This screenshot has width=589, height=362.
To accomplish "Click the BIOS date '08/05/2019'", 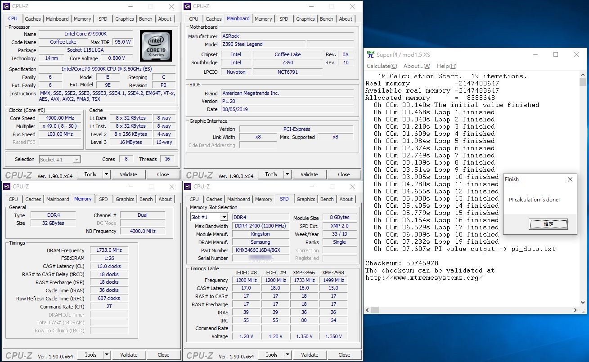I will coord(287,109).
